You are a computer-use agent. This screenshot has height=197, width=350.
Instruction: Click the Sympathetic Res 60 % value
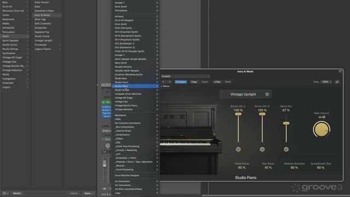(x=320, y=167)
